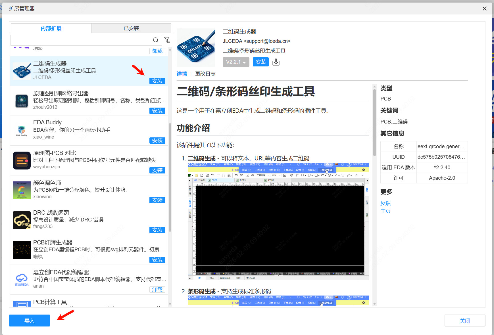This screenshot has height=335, width=494.
Task: Switch to the 已安装 tab
Action: (131, 28)
